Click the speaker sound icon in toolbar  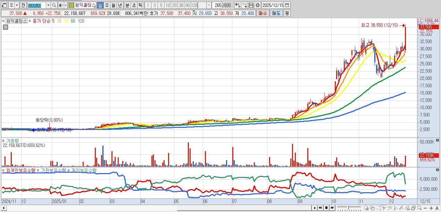tap(61, 5)
